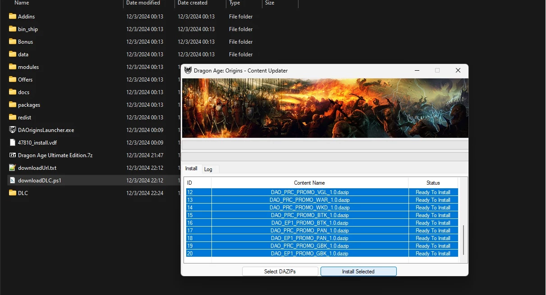
Task: Click the Dragon Age banner image
Action: 325,108
